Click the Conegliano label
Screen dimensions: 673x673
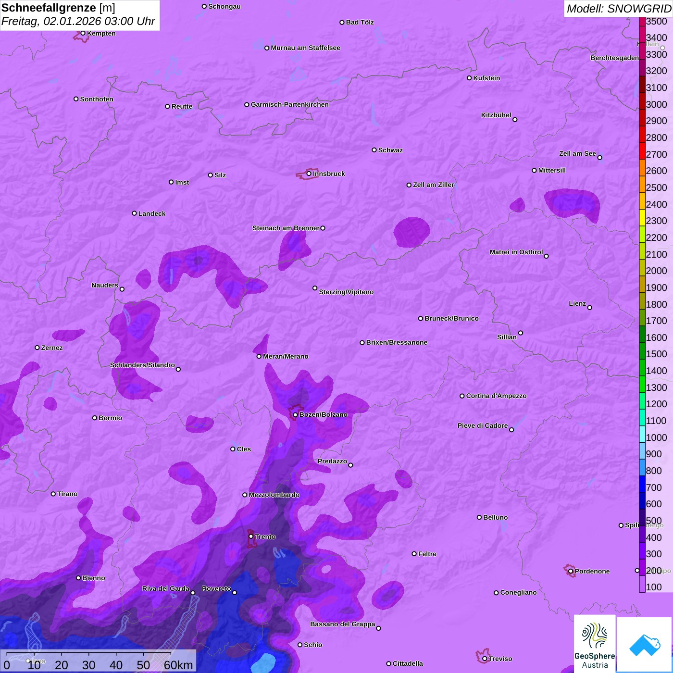[518, 592]
